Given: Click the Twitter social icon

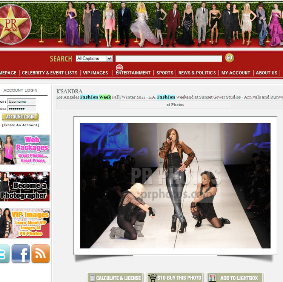Looking at the screenshot, I should (5, 253).
